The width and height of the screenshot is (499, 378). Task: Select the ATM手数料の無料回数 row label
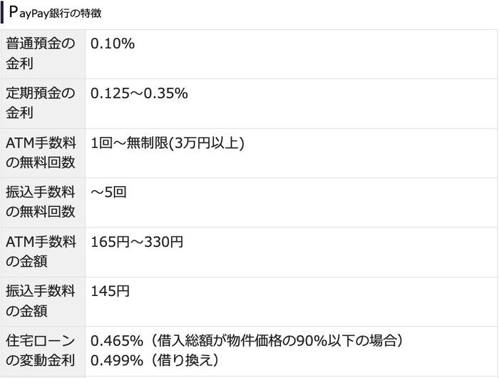click(x=40, y=153)
